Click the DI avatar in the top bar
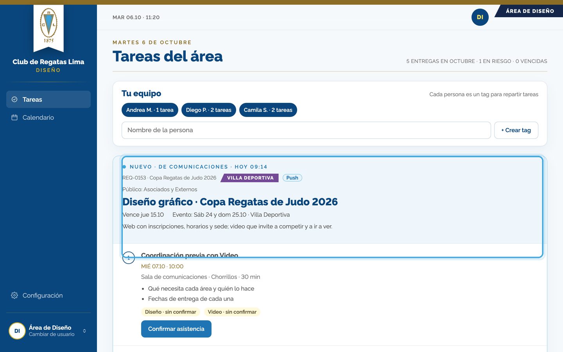563x352 pixels. click(x=480, y=17)
